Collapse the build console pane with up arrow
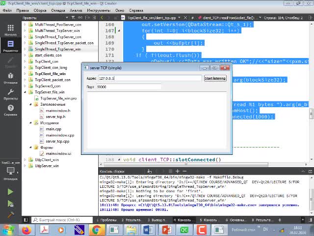The width and height of the screenshot is (314, 236). (303, 171)
